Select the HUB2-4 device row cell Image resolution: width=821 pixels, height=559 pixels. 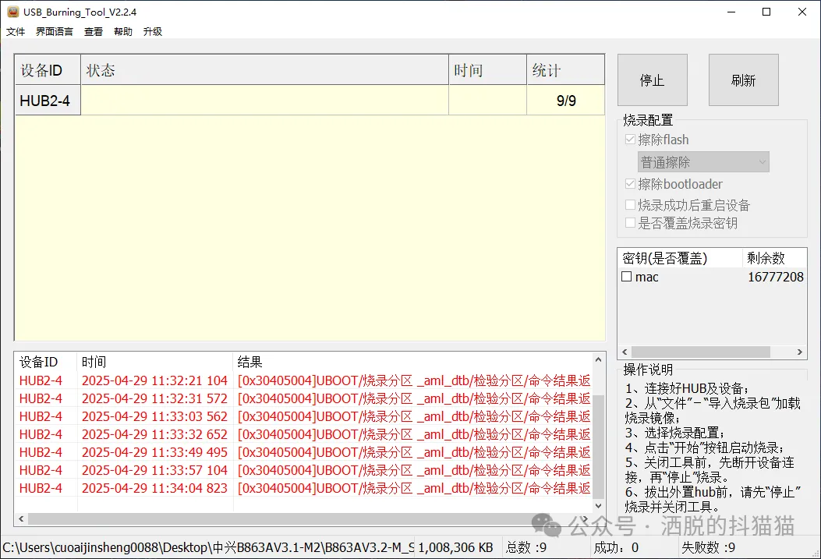[x=48, y=101]
